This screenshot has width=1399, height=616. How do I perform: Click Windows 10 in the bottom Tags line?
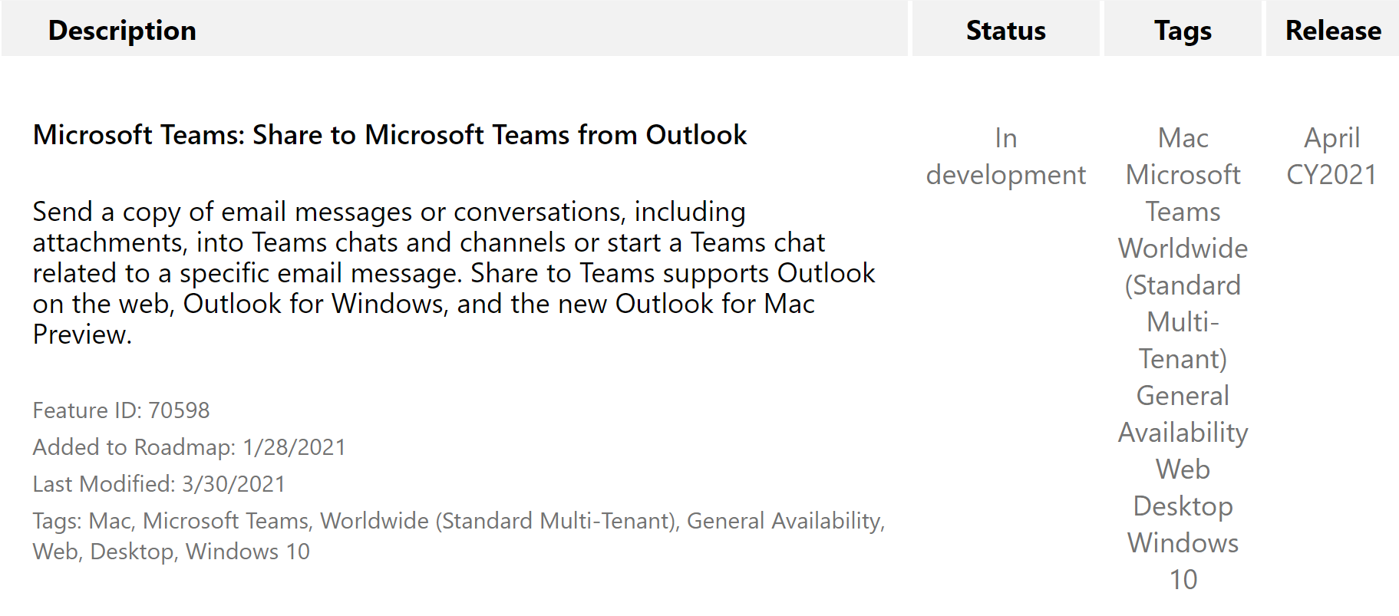click(x=247, y=552)
